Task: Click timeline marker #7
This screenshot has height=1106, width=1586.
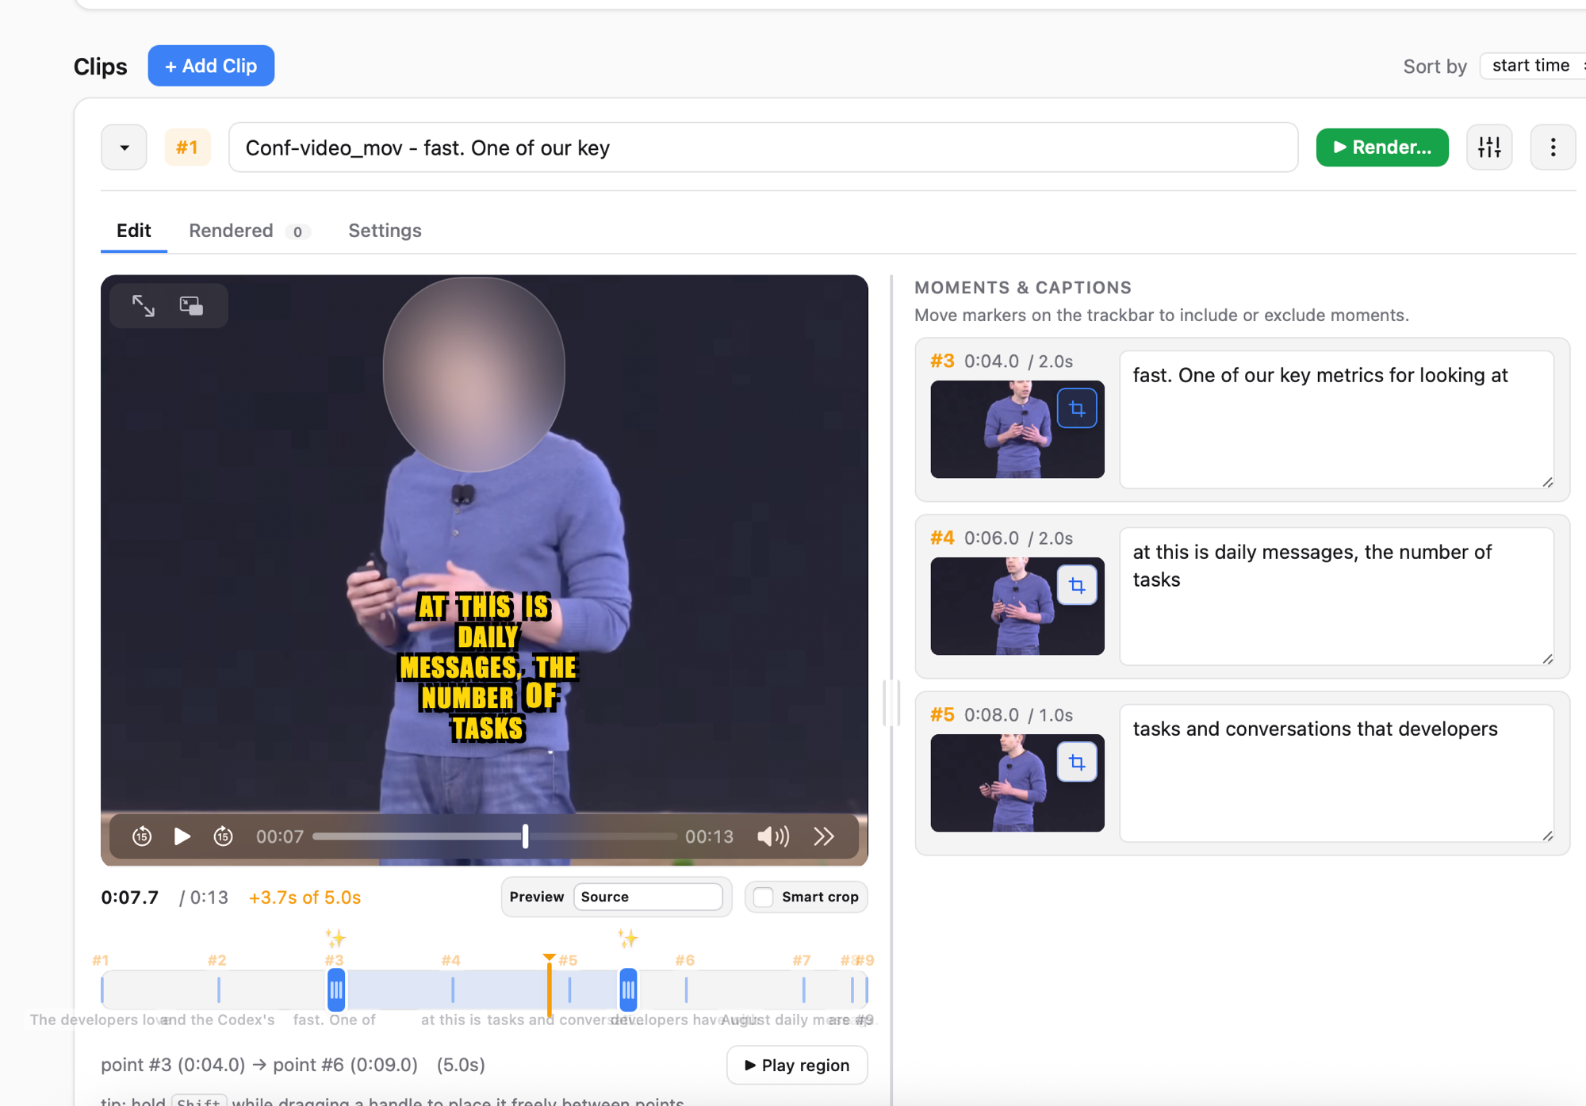Action: pos(803,989)
